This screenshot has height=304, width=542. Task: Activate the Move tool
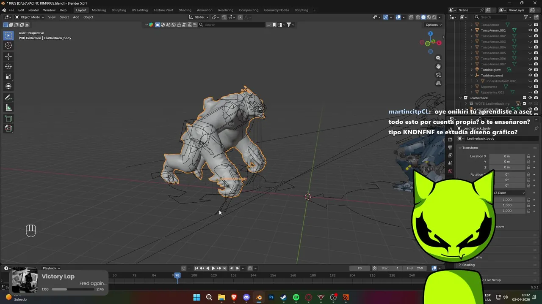click(8, 56)
